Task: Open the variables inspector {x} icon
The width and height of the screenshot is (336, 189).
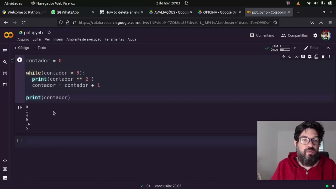Action: (x=5, y=73)
